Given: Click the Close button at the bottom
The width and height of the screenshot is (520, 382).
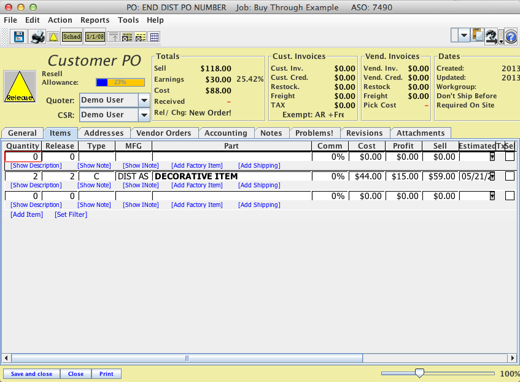Looking at the screenshot, I should pyautogui.click(x=76, y=373).
